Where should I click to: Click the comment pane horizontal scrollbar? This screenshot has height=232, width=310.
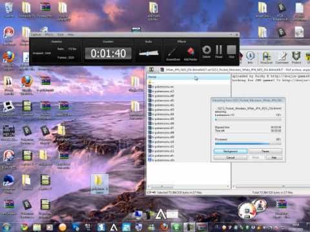coord(272,186)
